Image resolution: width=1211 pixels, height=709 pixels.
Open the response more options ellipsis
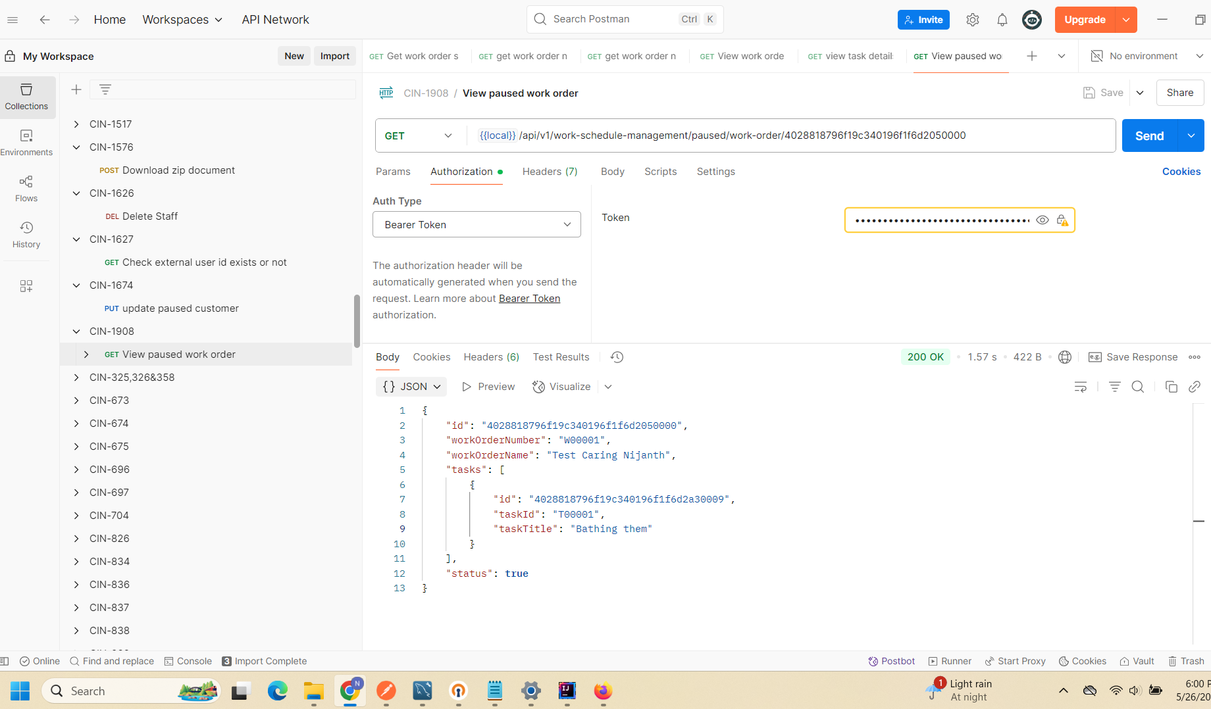coord(1195,357)
